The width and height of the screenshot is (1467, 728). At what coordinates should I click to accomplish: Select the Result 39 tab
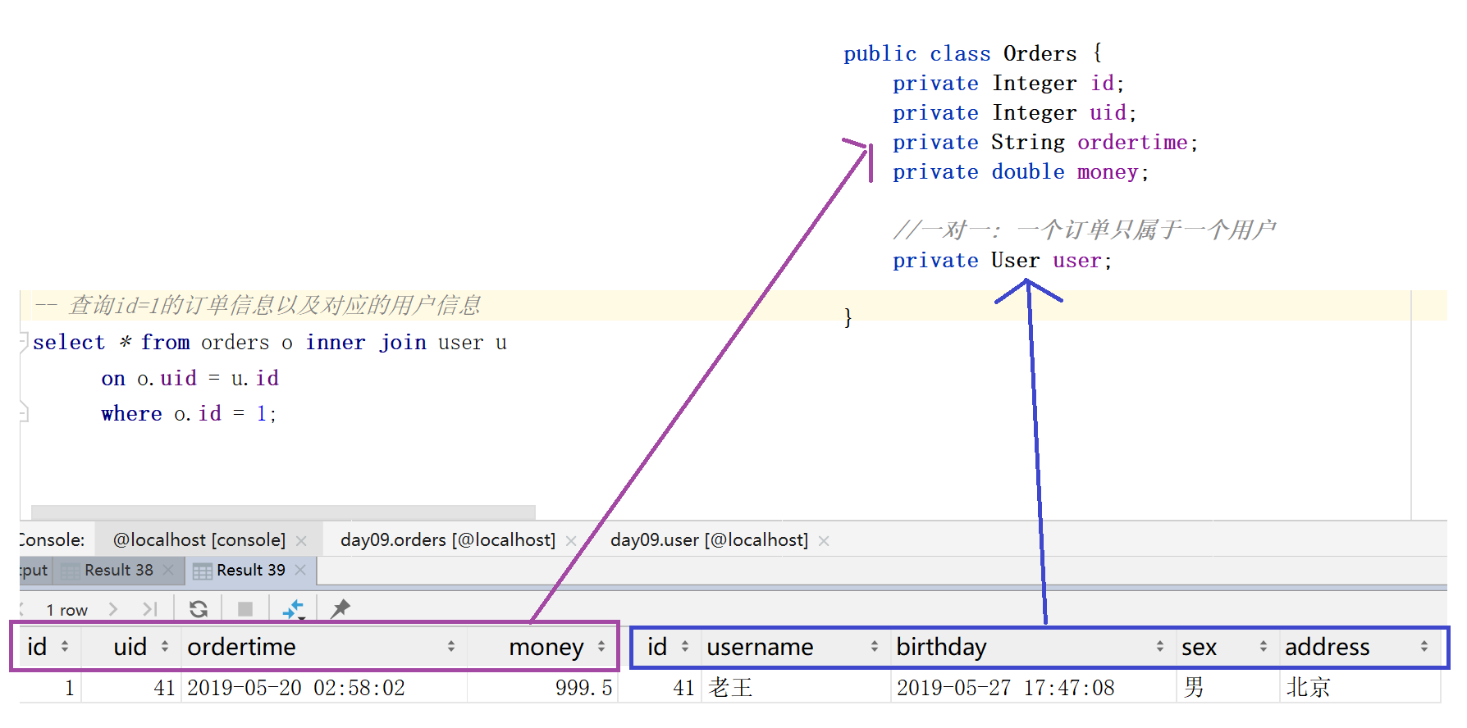[250, 570]
